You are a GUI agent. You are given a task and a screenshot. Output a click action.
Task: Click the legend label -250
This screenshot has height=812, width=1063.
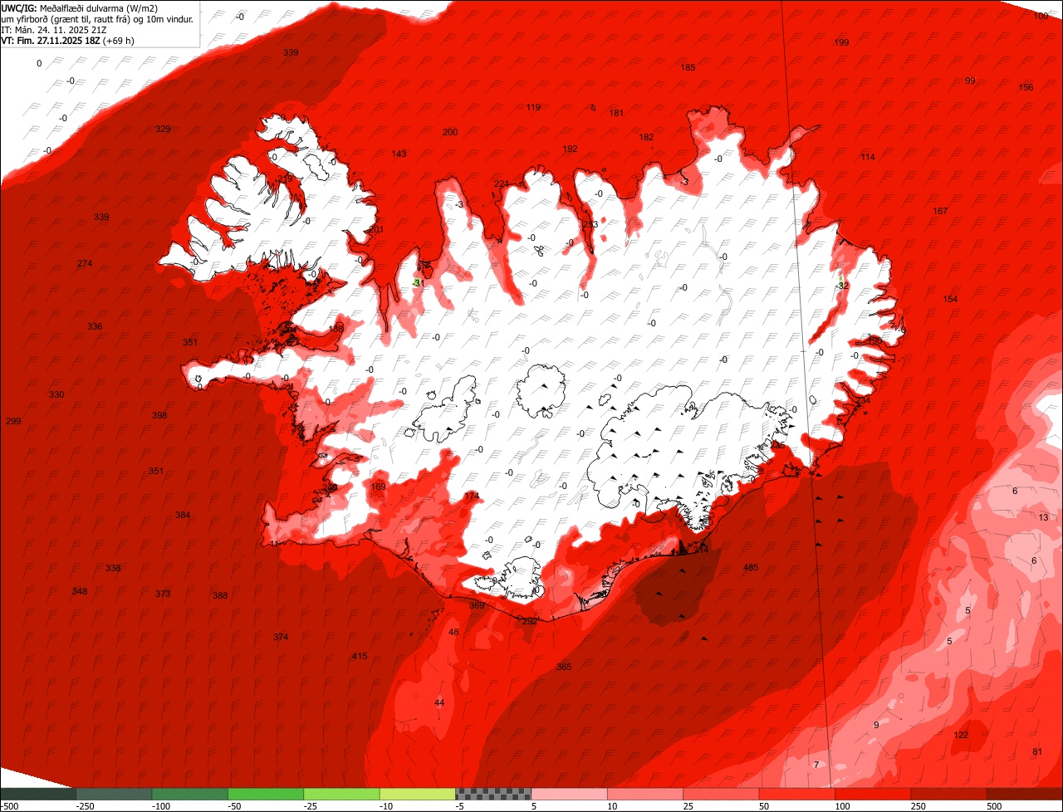[84, 806]
